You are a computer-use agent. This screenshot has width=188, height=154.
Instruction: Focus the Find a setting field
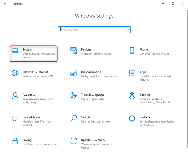[94, 30]
